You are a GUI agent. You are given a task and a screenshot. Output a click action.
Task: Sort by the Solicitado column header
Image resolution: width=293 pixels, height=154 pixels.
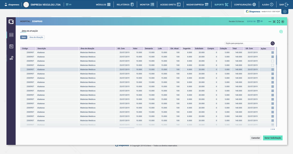point(200,48)
